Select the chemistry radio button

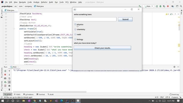[75, 29]
